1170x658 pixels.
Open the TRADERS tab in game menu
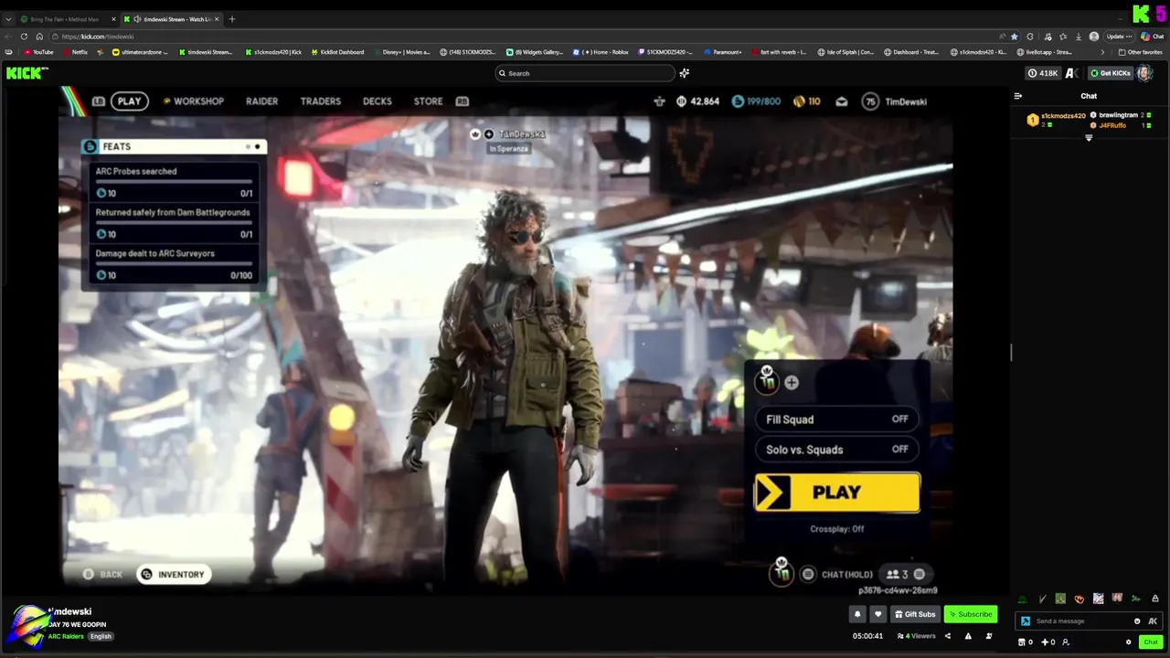point(320,101)
